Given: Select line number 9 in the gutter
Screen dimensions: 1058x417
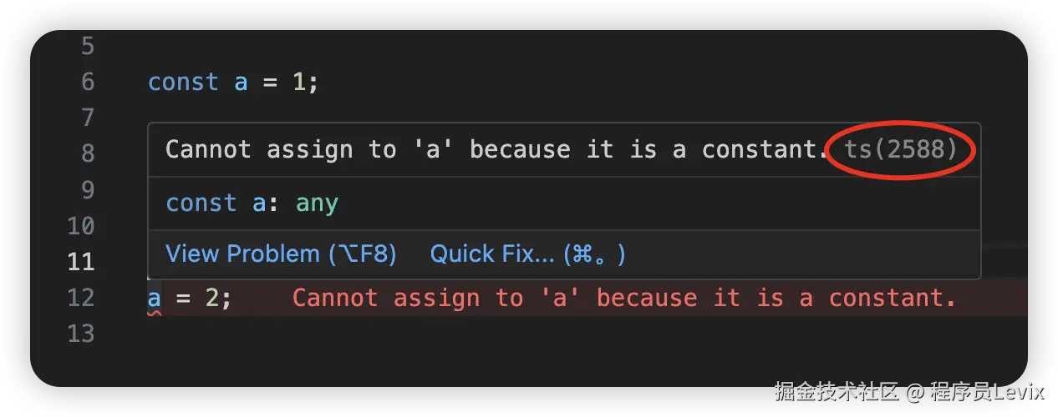Looking at the screenshot, I should coord(87,190).
